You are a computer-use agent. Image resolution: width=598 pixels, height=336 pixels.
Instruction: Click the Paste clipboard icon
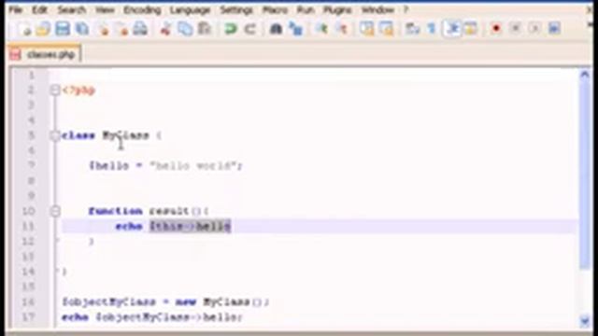tap(205, 29)
